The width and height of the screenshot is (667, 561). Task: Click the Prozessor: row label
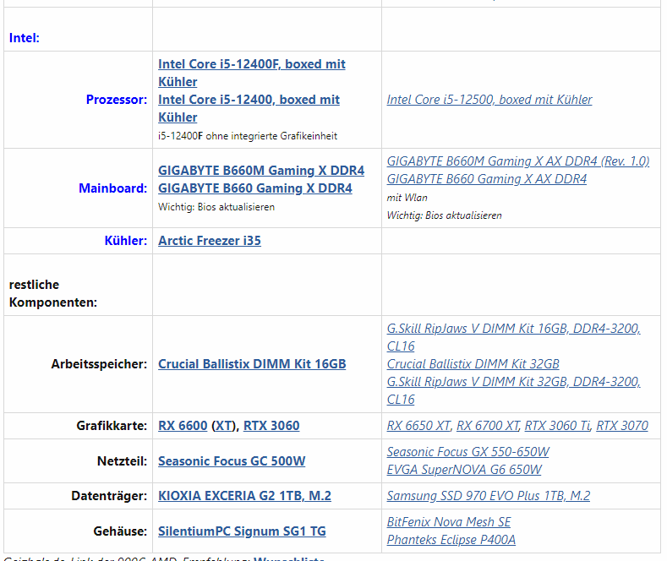(x=117, y=100)
